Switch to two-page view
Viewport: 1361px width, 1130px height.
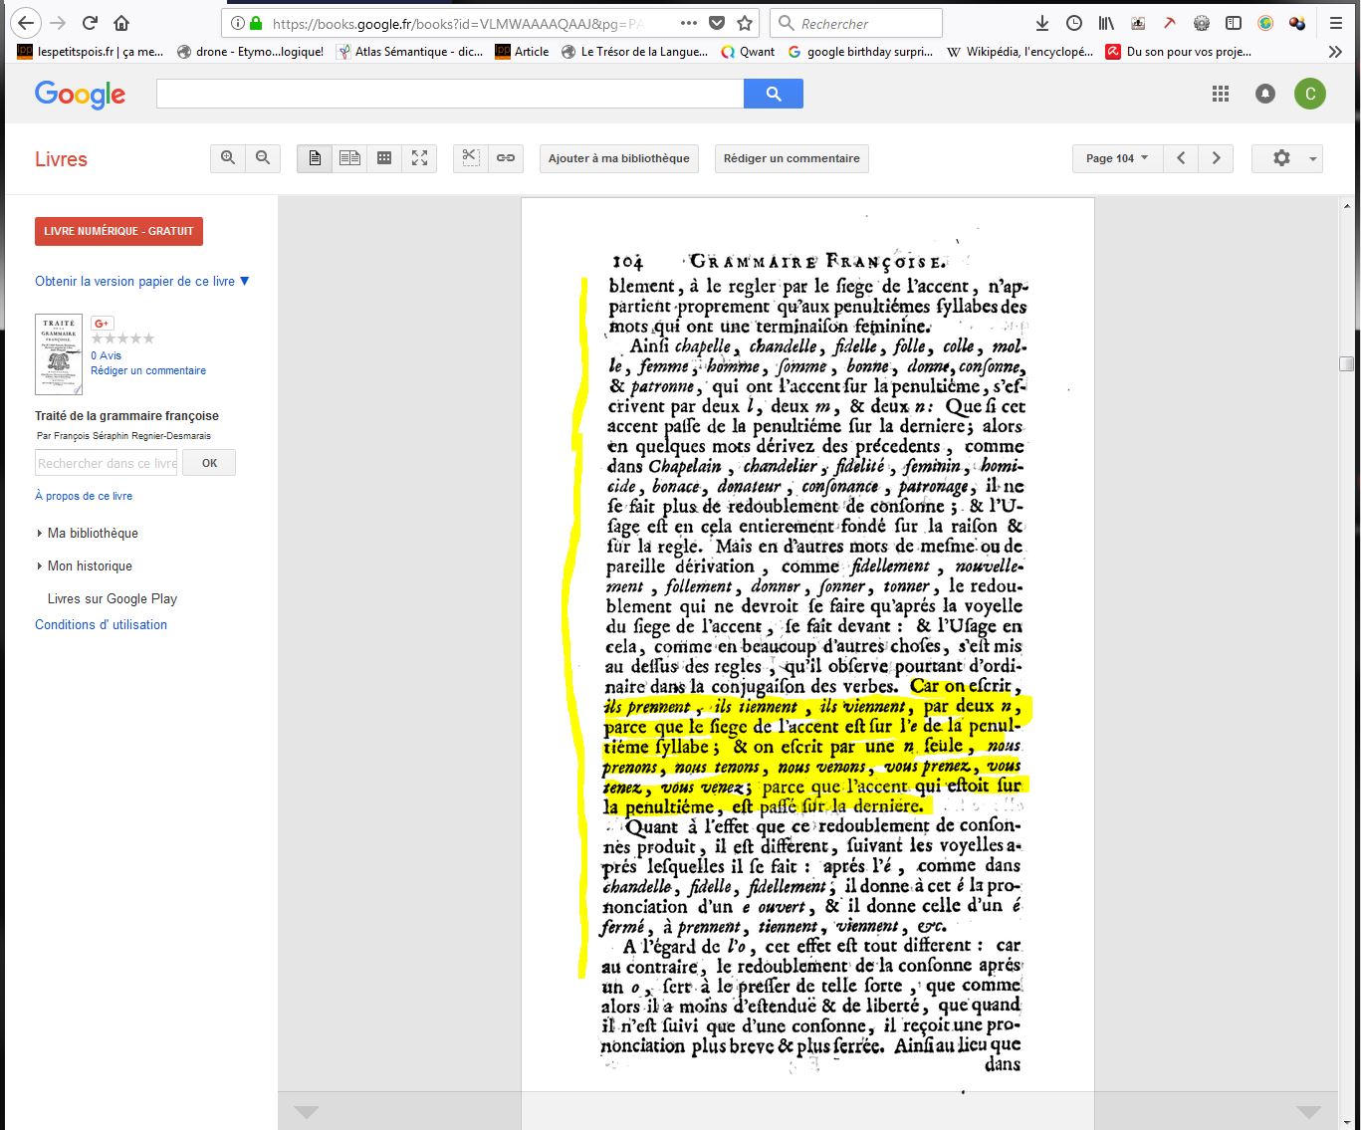[349, 158]
